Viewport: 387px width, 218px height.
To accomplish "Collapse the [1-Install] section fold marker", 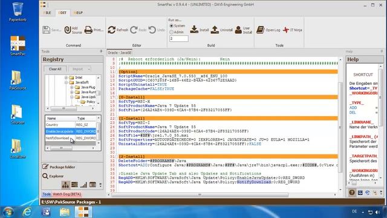I will click(x=117, y=119).
